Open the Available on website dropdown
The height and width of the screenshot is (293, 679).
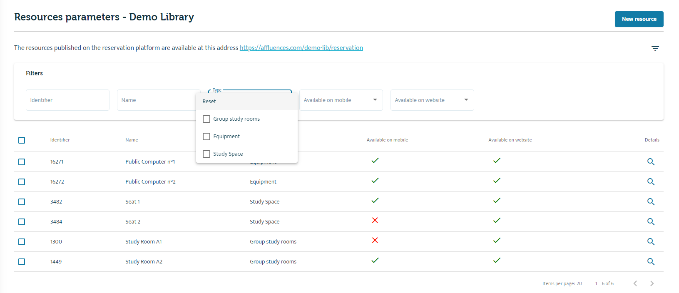432,100
